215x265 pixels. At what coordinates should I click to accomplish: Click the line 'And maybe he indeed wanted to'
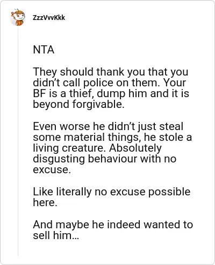tap(113, 225)
